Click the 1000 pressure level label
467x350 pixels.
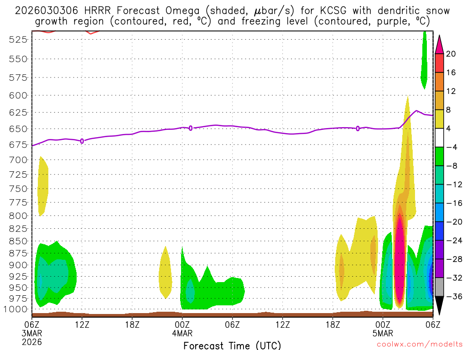pyautogui.click(x=16, y=309)
